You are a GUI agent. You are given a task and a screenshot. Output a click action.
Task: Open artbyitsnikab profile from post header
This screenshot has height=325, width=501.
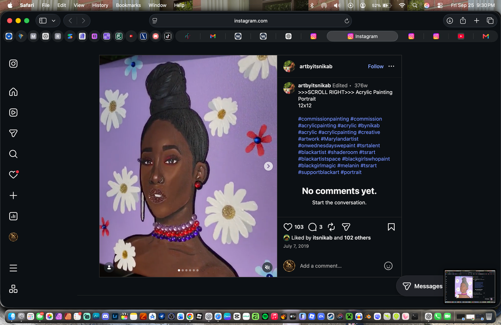coord(316,67)
